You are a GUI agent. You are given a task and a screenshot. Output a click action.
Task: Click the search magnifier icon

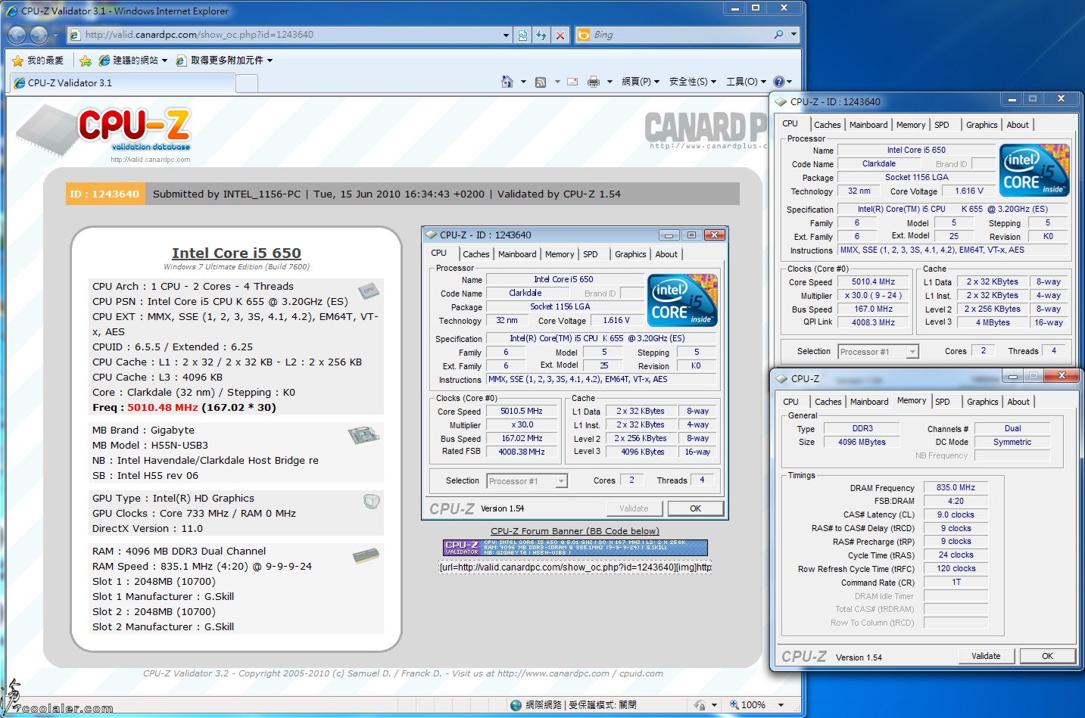pos(778,35)
